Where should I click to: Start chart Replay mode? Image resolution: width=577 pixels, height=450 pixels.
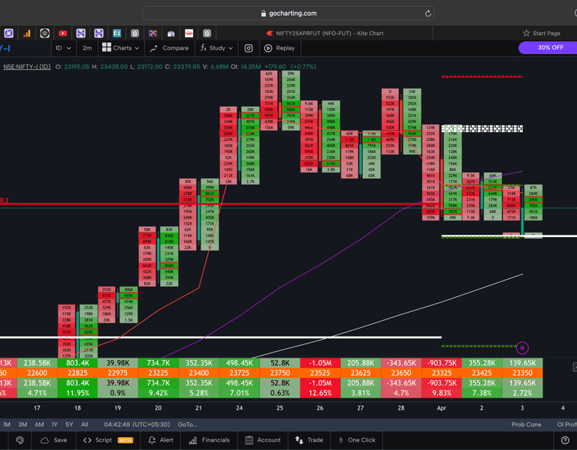point(279,48)
